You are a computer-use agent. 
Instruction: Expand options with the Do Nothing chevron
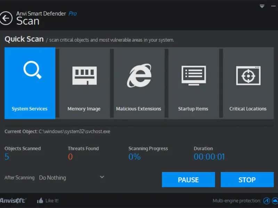point(102,177)
